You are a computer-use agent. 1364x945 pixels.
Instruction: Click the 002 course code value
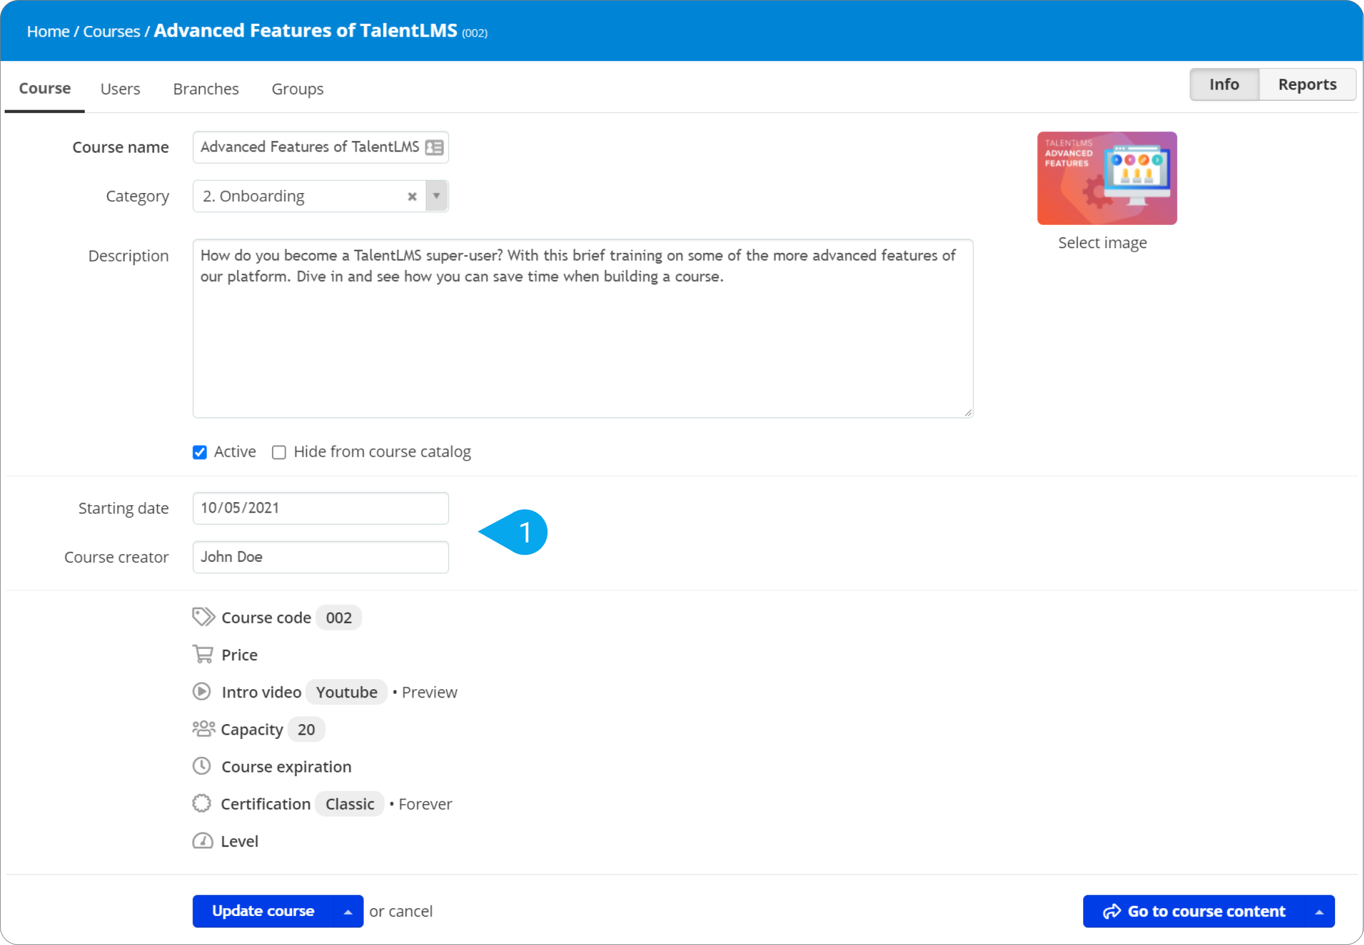click(339, 618)
